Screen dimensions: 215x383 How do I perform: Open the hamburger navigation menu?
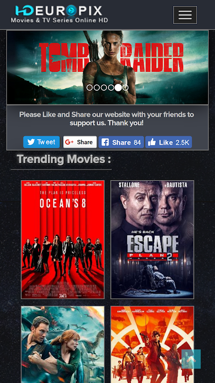coord(185,15)
